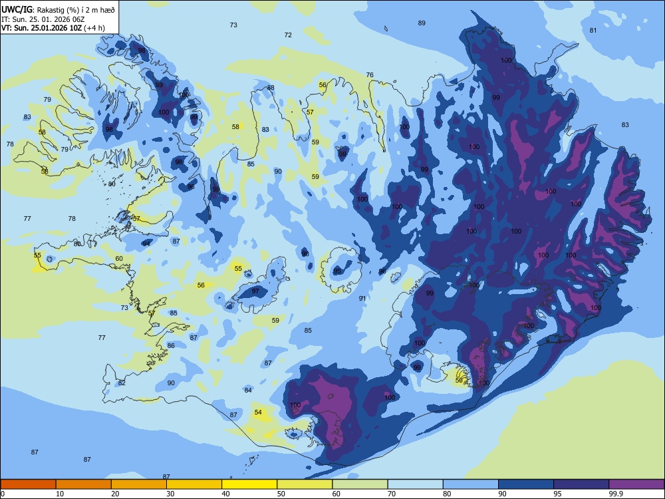Click the humidity value '89' on the map
The image size is (665, 499).
[422, 23]
